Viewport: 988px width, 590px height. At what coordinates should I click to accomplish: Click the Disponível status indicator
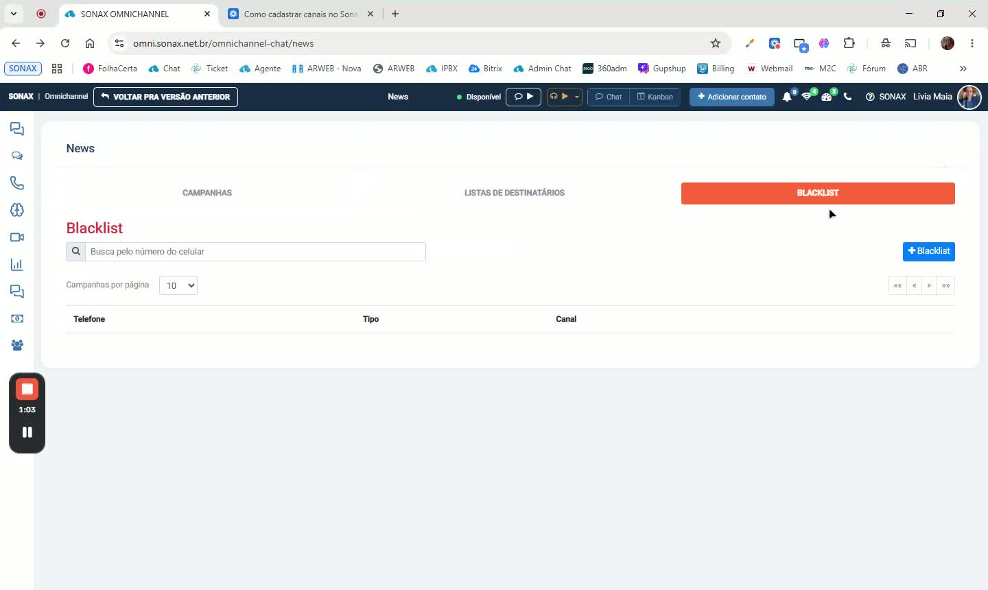click(x=479, y=97)
